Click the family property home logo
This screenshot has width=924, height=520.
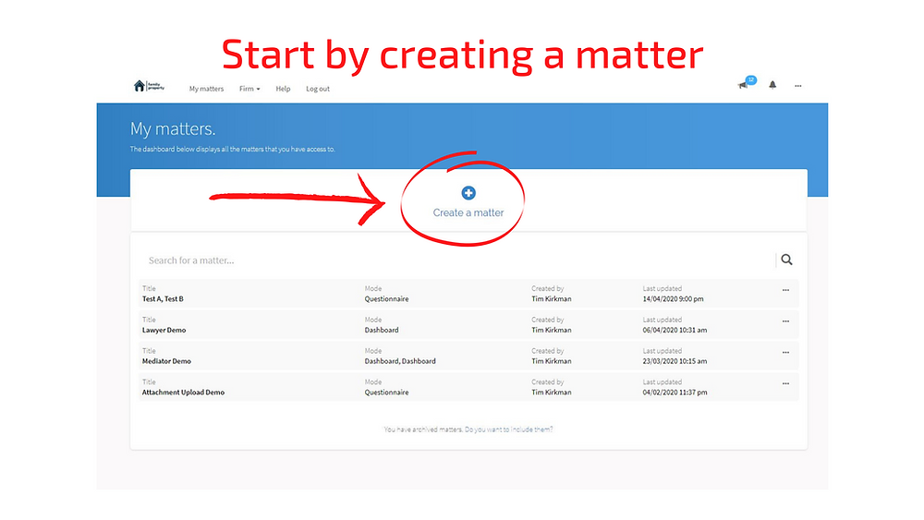[x=149, y=86]
